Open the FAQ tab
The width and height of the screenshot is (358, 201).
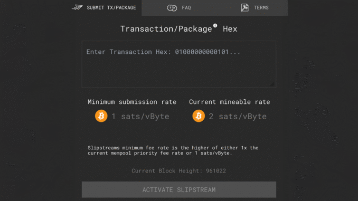(178, 8)
